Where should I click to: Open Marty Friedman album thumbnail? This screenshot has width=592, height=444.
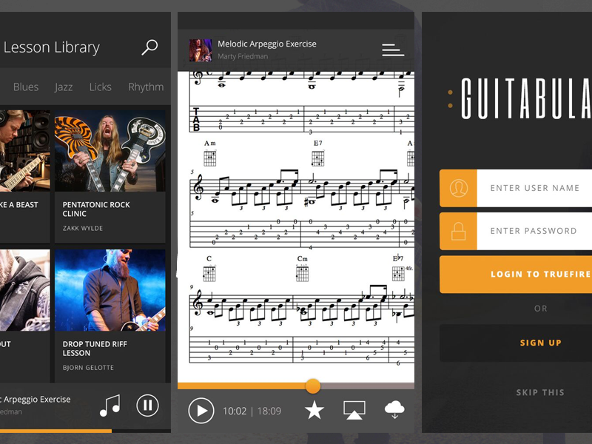click(201, 50)
